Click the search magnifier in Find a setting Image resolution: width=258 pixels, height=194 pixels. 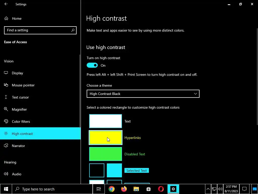coord(73,30)
